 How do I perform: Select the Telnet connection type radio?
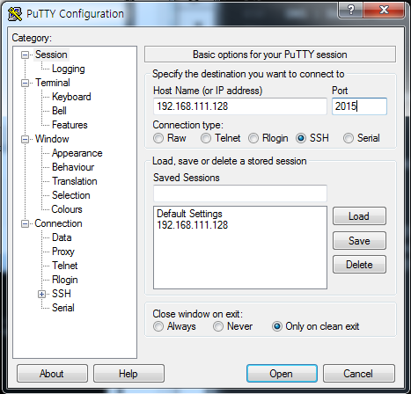tap(206, 138)
